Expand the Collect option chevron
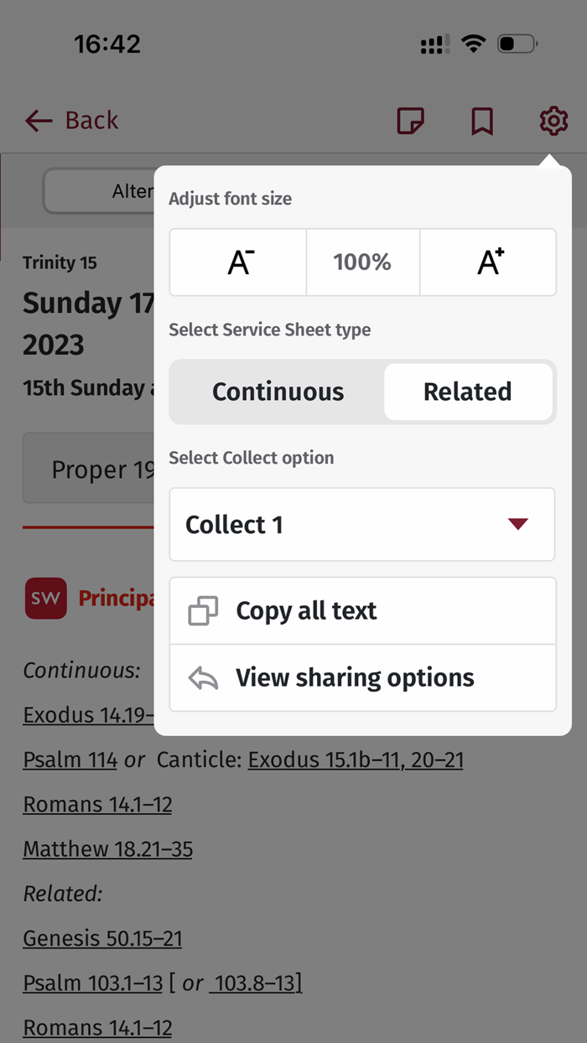Image resolution: width=587 pixels, height=1043 pixels. (518, 523)
